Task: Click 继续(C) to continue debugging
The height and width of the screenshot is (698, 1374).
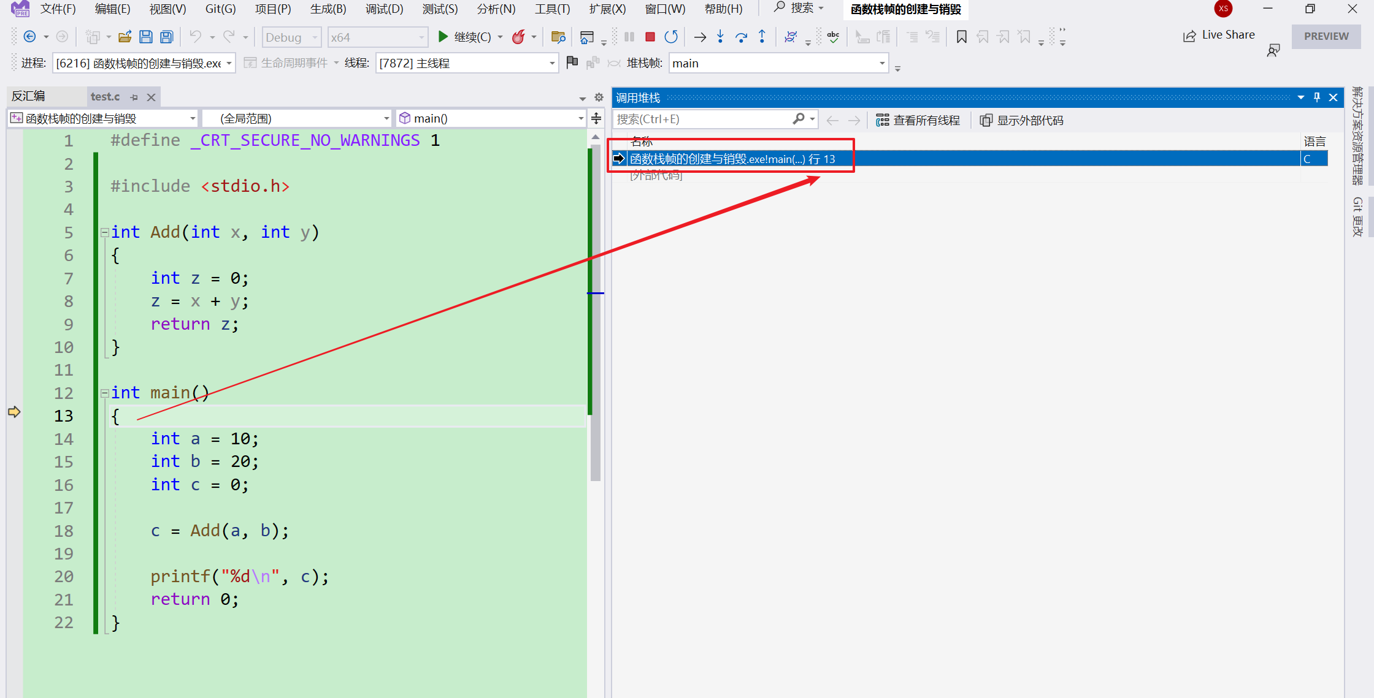Action: (x=464, y=37)
